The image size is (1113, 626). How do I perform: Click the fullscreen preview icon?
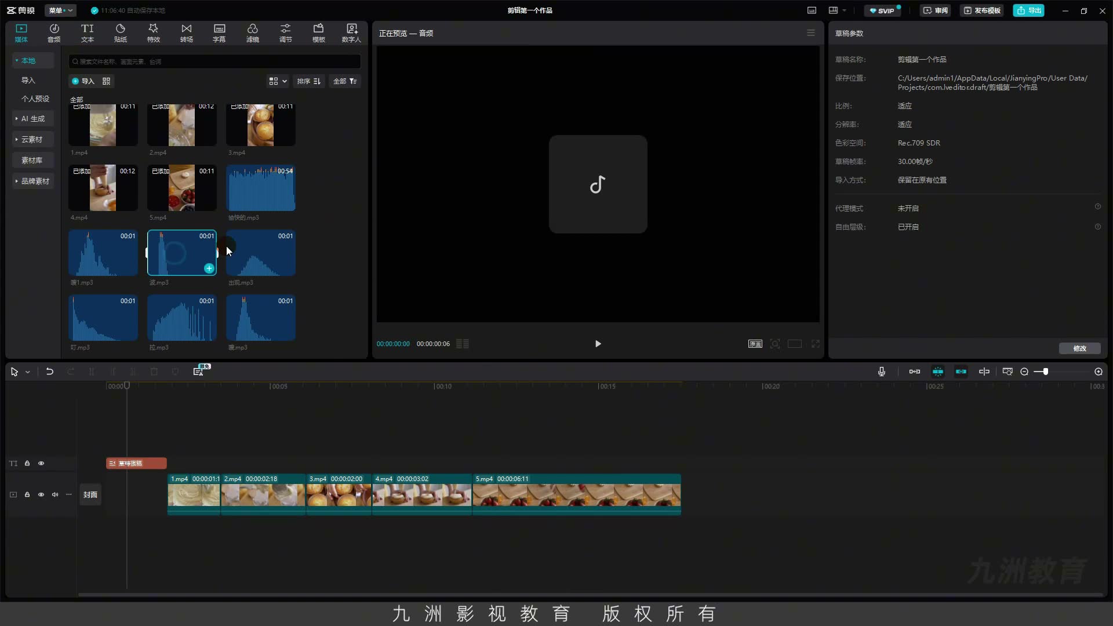816,344
